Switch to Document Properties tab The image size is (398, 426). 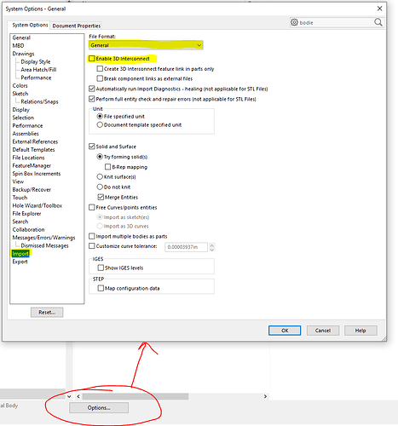pyautogui.click(x=77, y=26)
